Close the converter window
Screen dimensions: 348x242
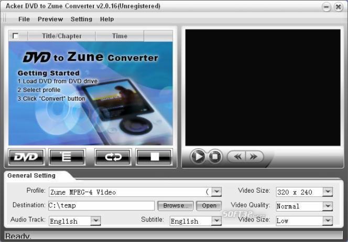pos(339,7)
